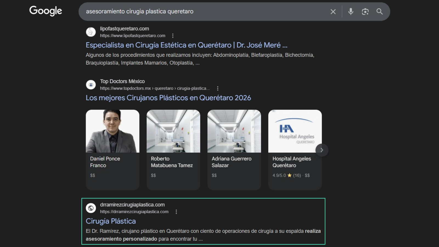Image resolution: width=439 pixels, height=247 pixels.
Task: Open more options for Top Doctors result
Action: 218,88
